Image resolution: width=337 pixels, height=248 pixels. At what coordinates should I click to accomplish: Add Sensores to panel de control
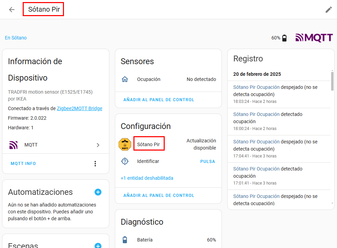point(159,100)
